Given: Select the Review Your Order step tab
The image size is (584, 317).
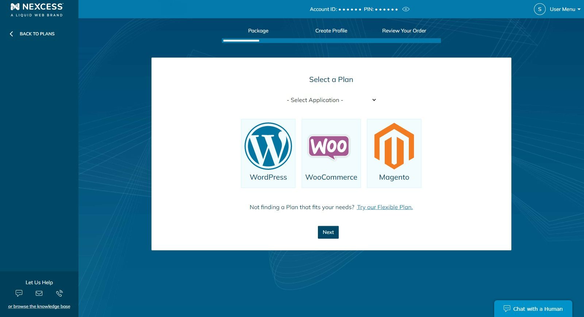Looking at the screenshot, I should (404, 31).
